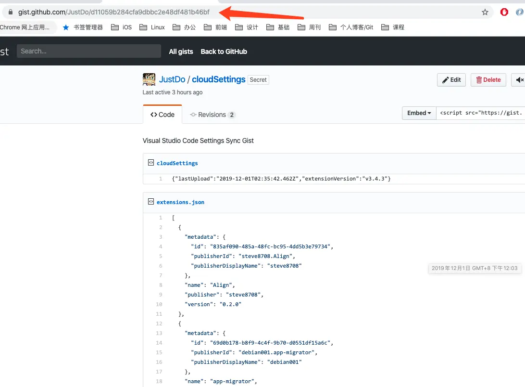Image resolution: width=525 pixels, height=387 pixels.
Task: Click the lastUpload JSON line
Action: coord(281,179)
